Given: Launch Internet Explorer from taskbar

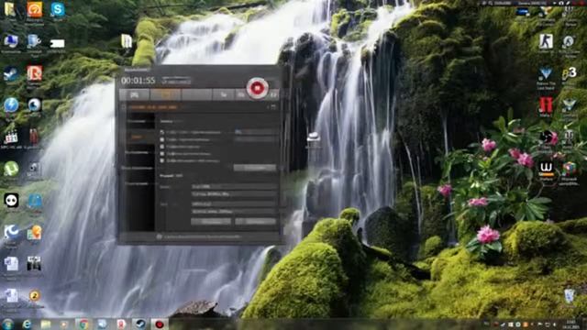Looking at the screenshot, I should (27, 324).
